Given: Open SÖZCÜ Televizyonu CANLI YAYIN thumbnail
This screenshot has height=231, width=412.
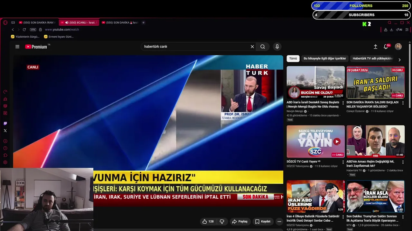Looking at the screenshot, I should tap(316, 141).
